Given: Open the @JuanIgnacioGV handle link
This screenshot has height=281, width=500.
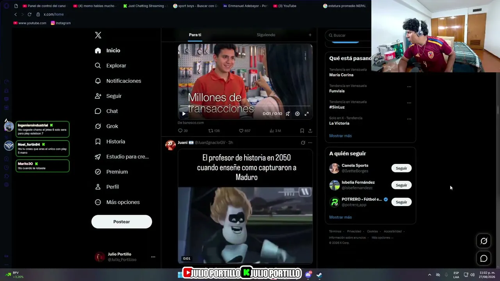Looking at the screenshot, I should tap(210, 142).
